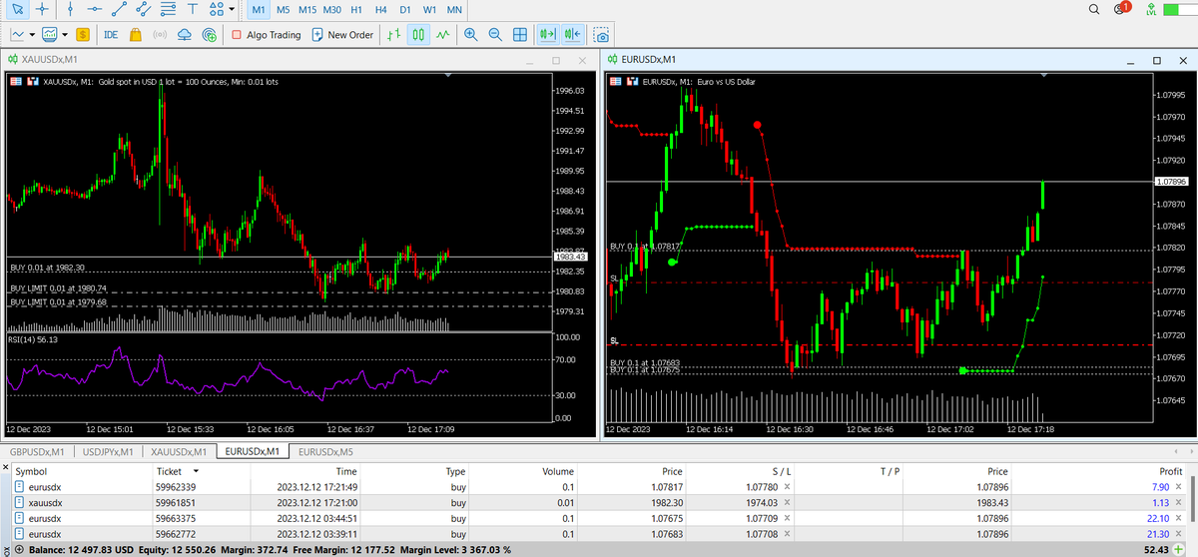Open the chart profiles dropdown arrow

(x=65, y=34)
